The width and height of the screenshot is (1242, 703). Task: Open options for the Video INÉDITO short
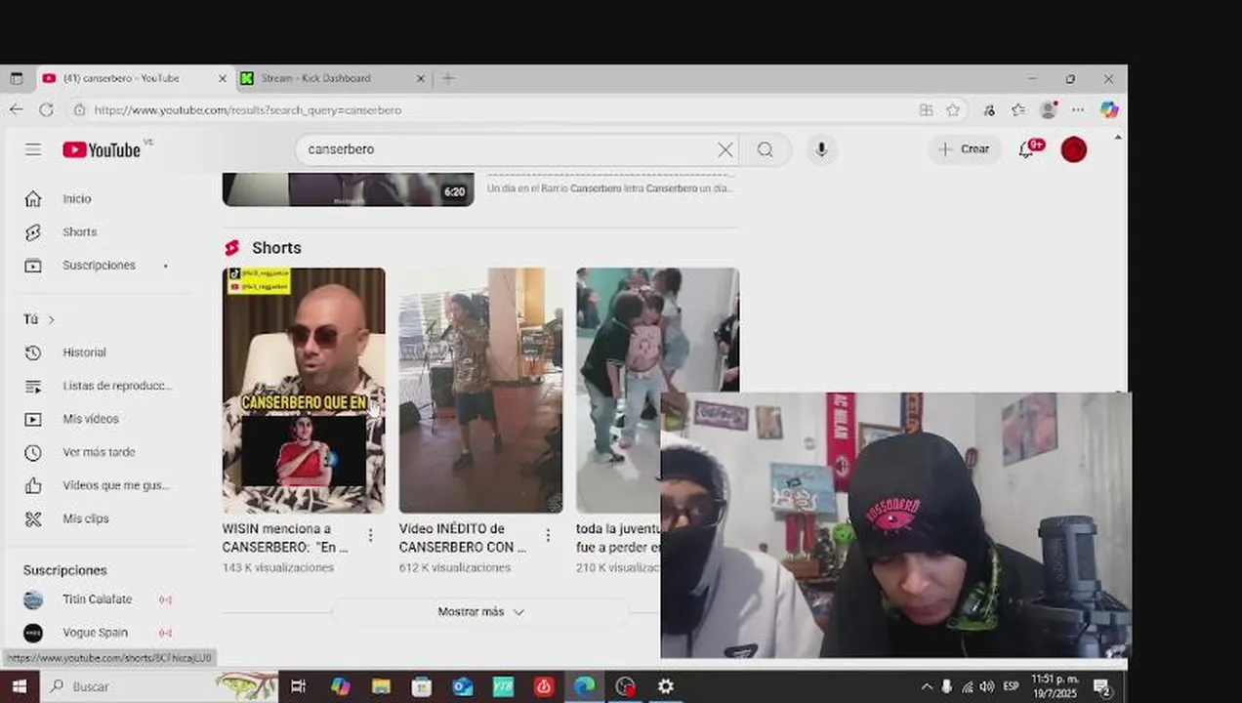click(x=548, y=535)
